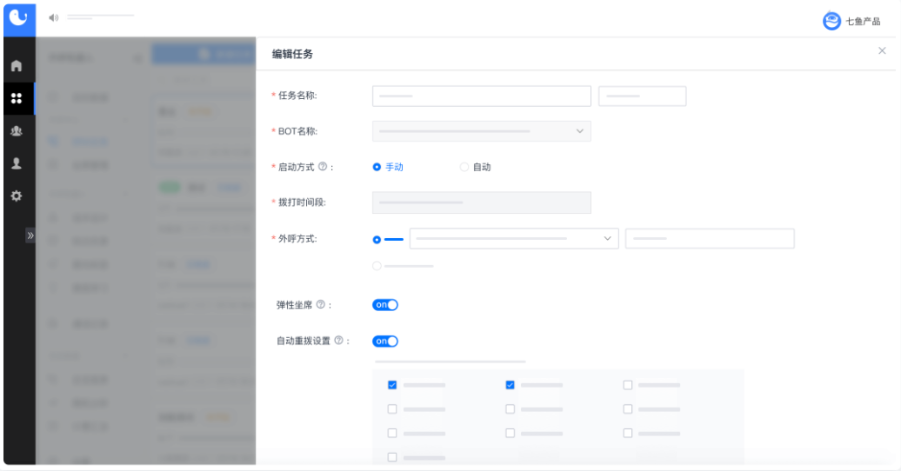
Task: Click help icon beside 自动重拨设置
Action: pos(338,342)
